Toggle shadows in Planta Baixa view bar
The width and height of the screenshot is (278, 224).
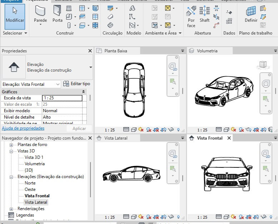149,130
